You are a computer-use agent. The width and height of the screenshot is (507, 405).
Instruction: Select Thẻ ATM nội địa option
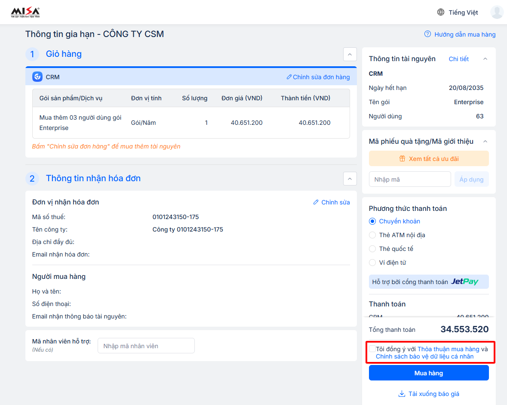(372, 235)
